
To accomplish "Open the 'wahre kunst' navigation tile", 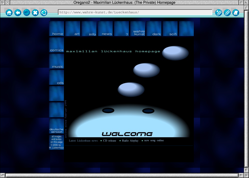I will click(x=138, y=29).
